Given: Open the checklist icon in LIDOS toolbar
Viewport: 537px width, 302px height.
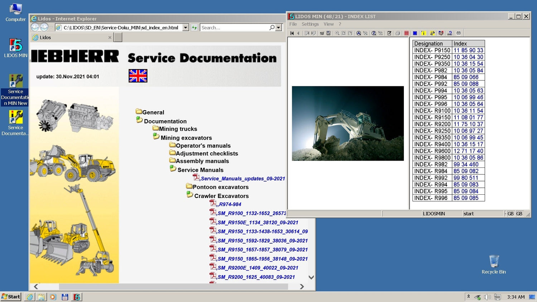Looking at the screenshot, I should click(x=329, y=33).
